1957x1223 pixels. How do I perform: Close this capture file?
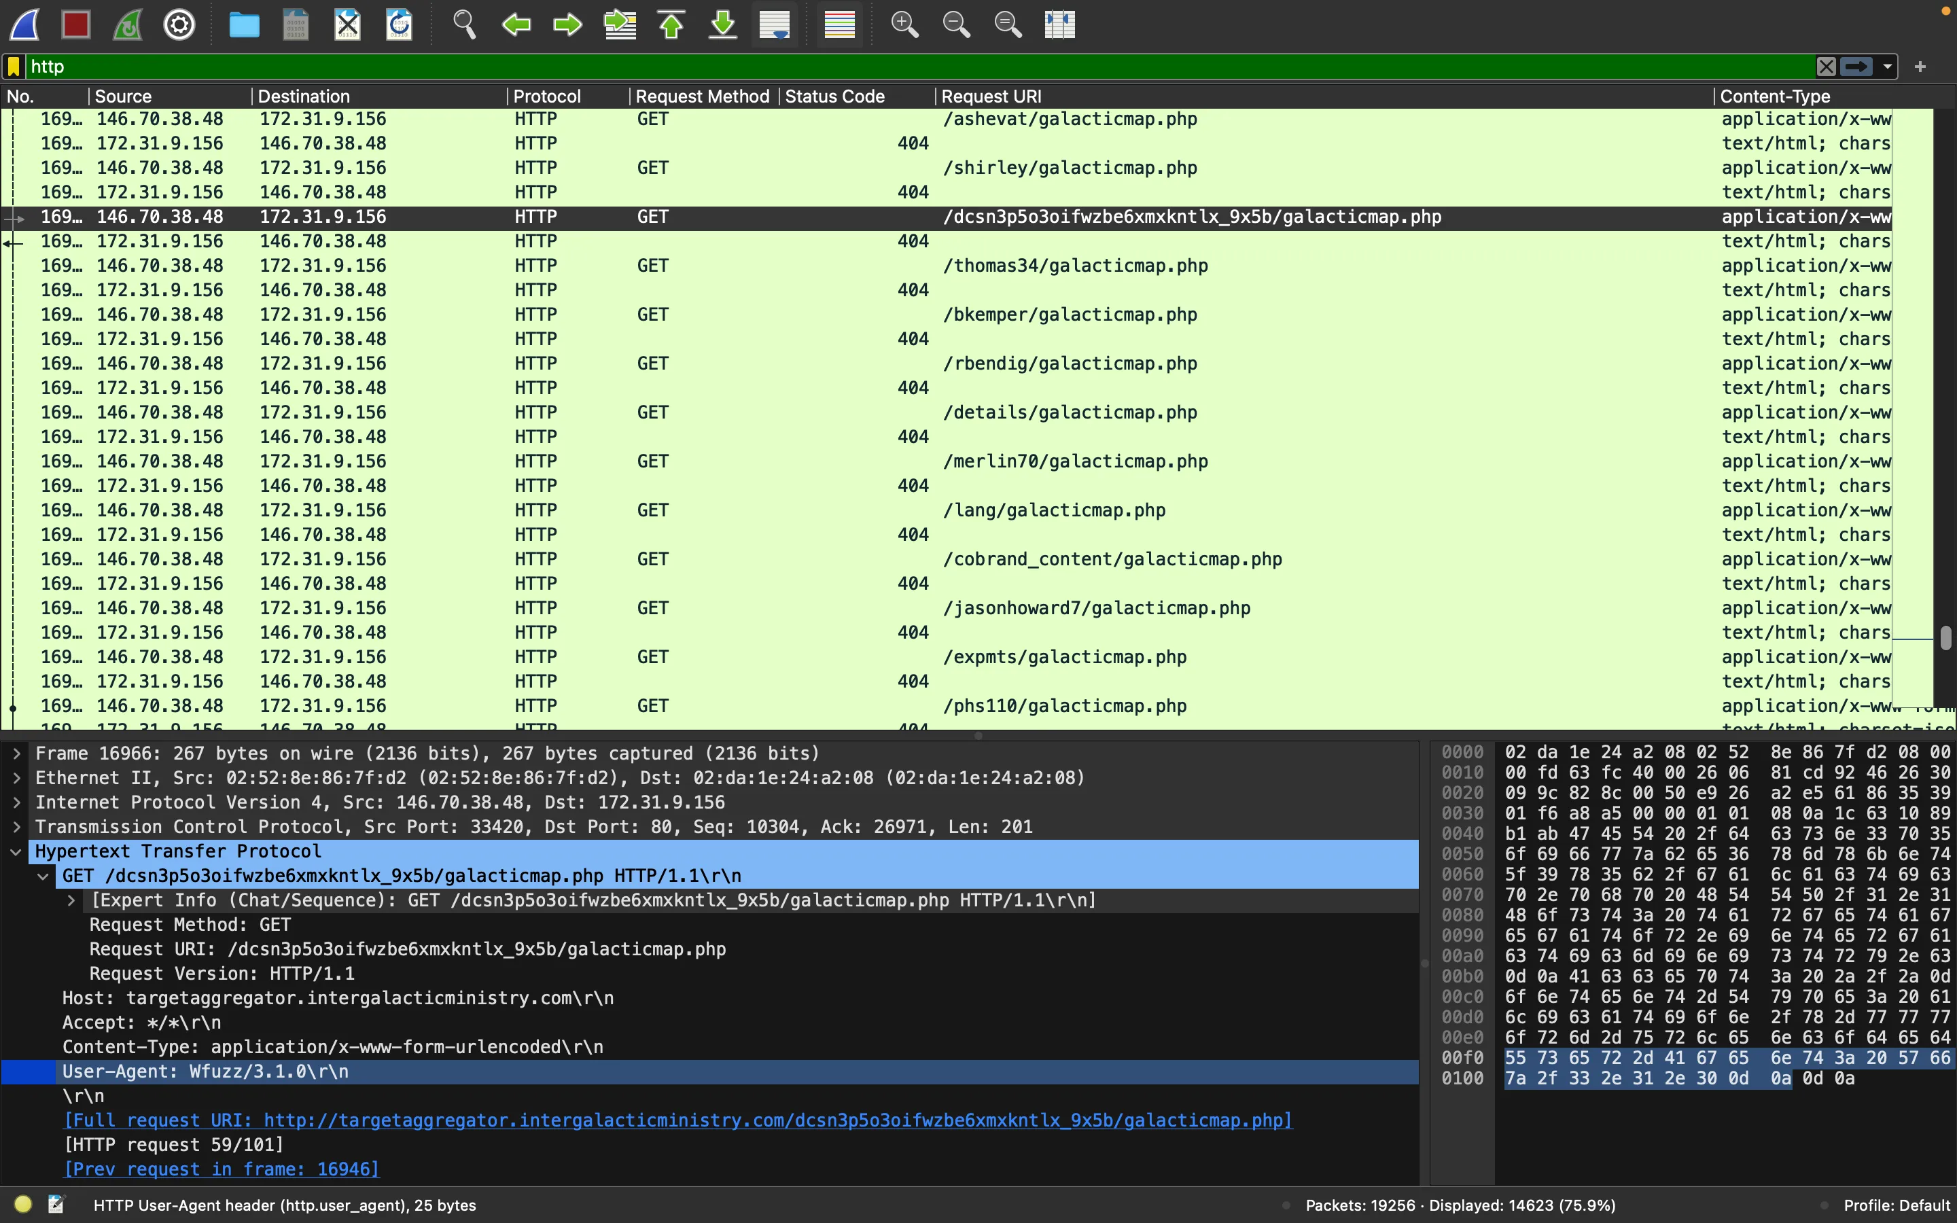click(x=348, y=24)
